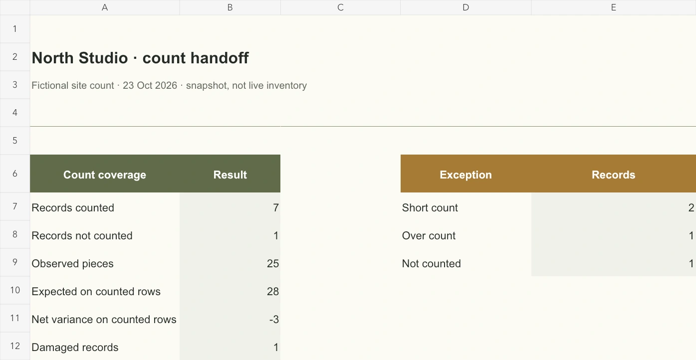Click the 'Count coverage' header cell
This screenshot has height=360, width=696.
tap(105, 174)
